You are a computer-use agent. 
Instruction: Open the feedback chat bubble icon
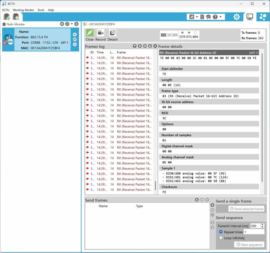(209, 17)
